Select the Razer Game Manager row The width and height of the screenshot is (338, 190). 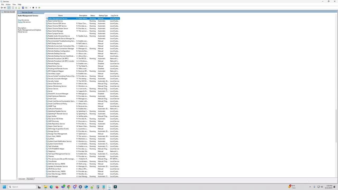[x=83, y=31]
